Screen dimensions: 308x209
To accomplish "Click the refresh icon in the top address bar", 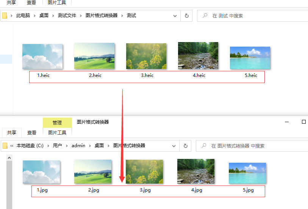I will (x=186, y=16).
